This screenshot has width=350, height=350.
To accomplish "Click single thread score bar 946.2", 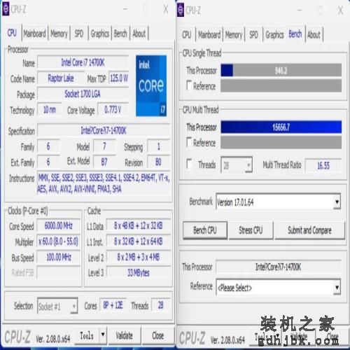I will (281, 70).
